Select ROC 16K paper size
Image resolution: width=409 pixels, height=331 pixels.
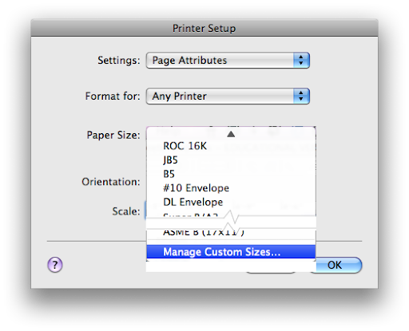point(231,146)
